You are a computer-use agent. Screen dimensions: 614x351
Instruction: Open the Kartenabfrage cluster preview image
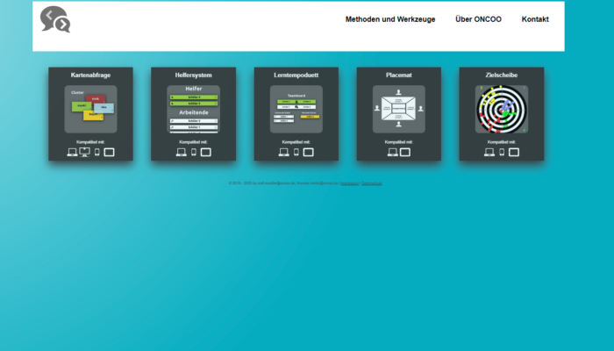(x=90, y=109)
